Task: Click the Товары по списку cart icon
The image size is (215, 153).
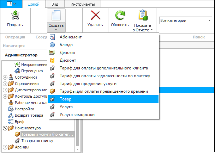Action: 17,141
